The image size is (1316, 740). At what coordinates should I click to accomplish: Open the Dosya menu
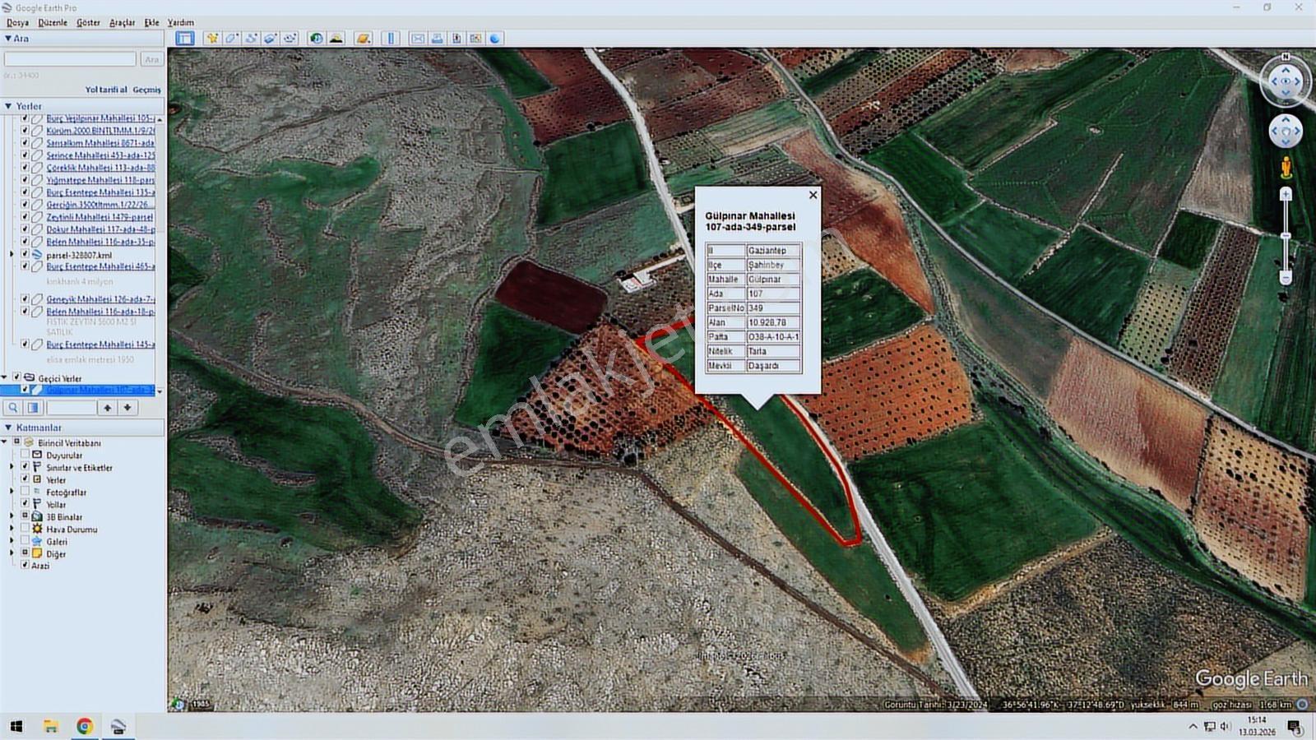(x=17, y=22)
